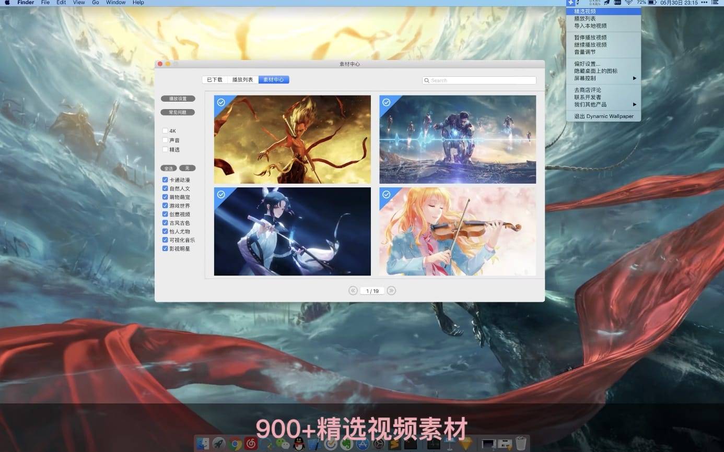Uncheck the 可视化音乐 category
This screenshot has width=724, height=452.
click(x=165, y=240)
